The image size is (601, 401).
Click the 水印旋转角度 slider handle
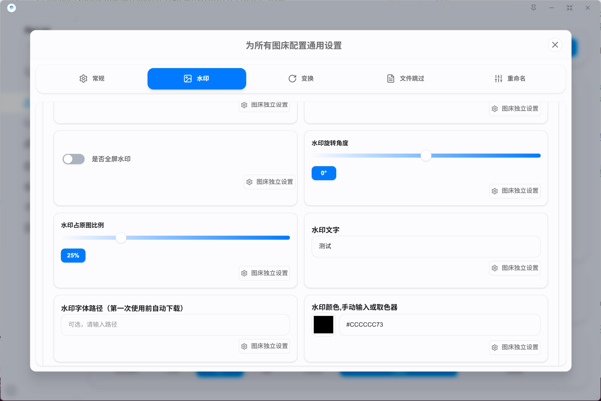pos(426,156)
